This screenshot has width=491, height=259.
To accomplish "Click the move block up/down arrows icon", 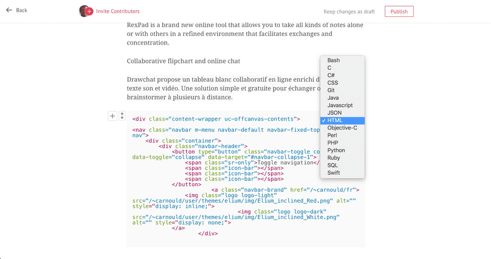I will [122, 115].
